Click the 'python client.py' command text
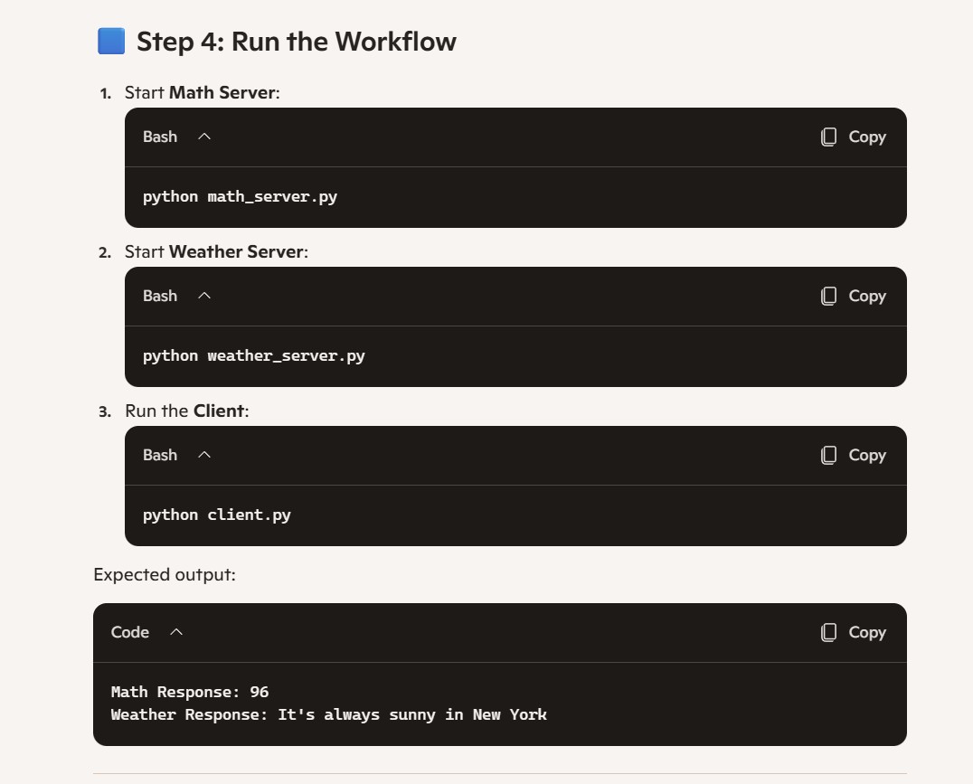Image resolution: width=973 pixels, height=784 pixels. tap(216, 515)
